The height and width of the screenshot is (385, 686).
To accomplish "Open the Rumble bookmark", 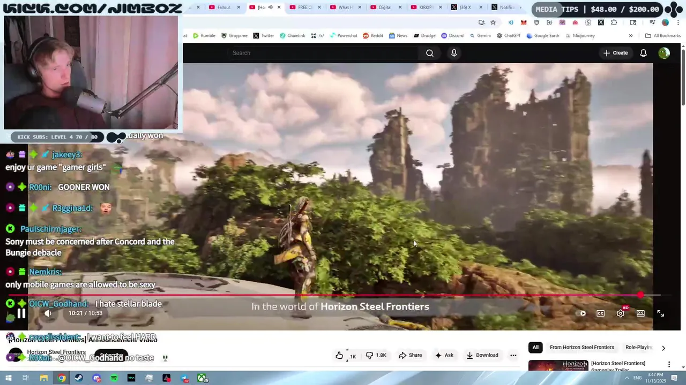I will (204, 36).
